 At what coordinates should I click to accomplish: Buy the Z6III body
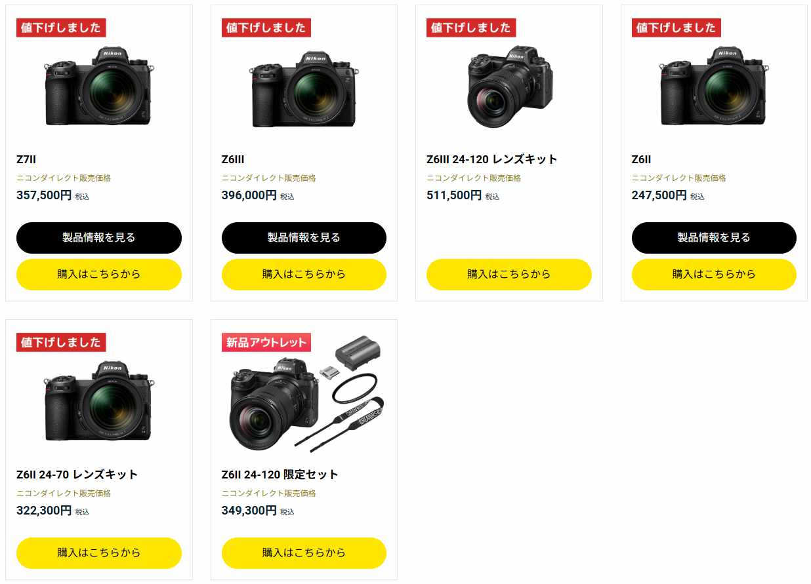click(304, 275)
